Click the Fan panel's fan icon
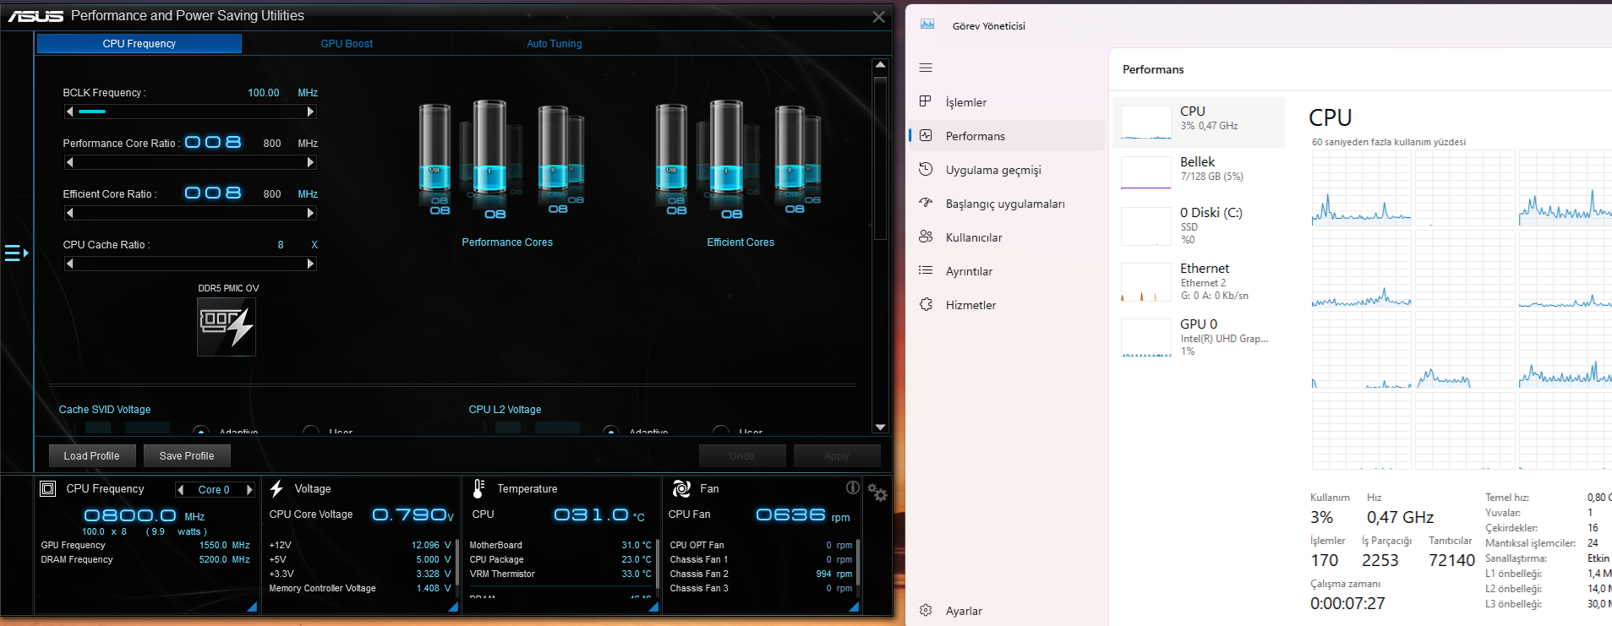 pyautogui.click(x=681, y=488)
